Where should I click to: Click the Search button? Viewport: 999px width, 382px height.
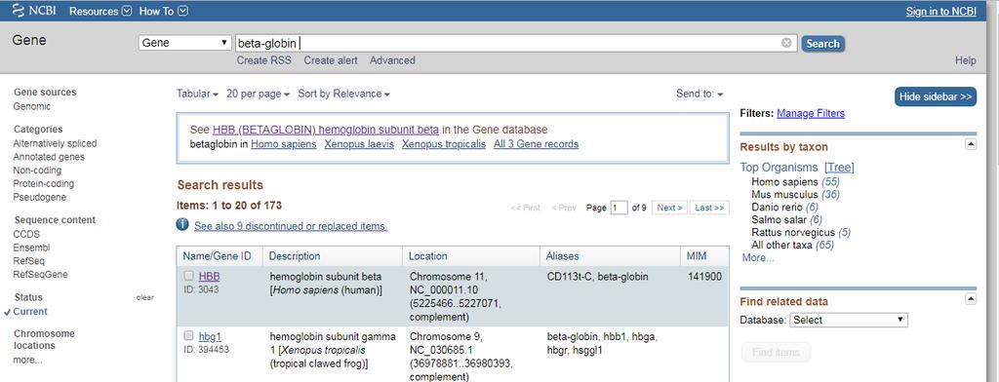pyautogui.click(x=822, y=43)
